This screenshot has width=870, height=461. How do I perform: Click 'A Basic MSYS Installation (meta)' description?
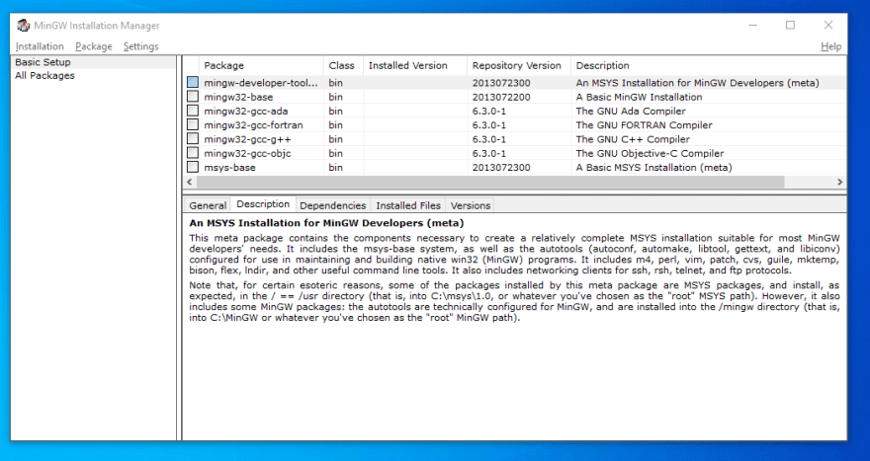654,168
